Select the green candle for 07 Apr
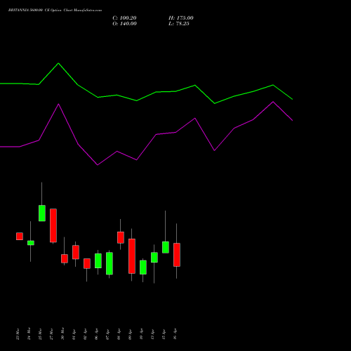The height and width of the screenshot is (351, 351). coord(110,263)
